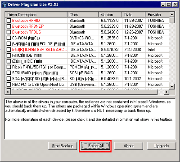Sort by the Version column header
The height and width of the screenshot is (162, 180).
coord(110,15)
